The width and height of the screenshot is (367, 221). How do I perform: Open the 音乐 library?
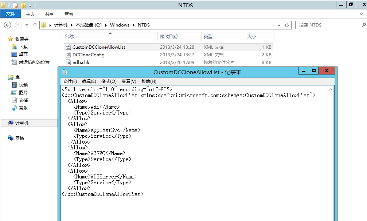[x=23, y=108]
